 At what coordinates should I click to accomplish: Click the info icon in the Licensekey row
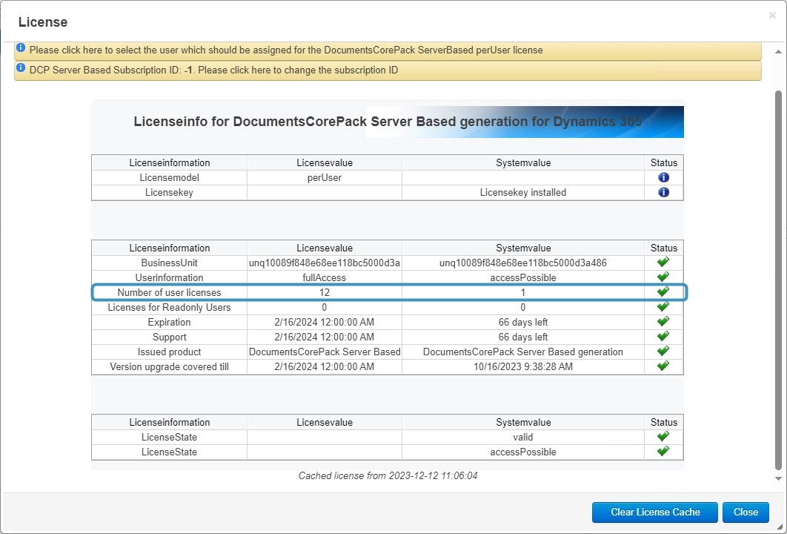pos(663,192)
